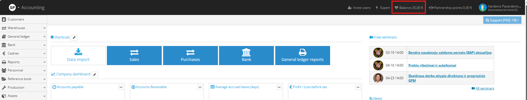This screenshot has width=527, height=100.
Task: Click the Cashier euro icon
Action: pos(4,53)
